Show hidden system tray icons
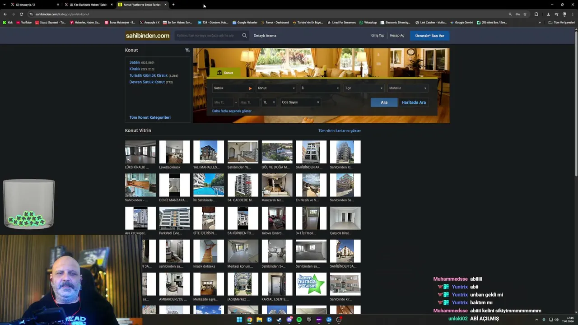 pyautogui.click(x=536, y=320)
